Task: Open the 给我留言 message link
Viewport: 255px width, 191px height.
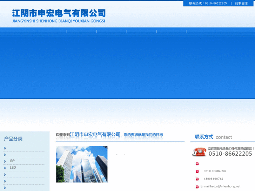Action: point(242,3)
